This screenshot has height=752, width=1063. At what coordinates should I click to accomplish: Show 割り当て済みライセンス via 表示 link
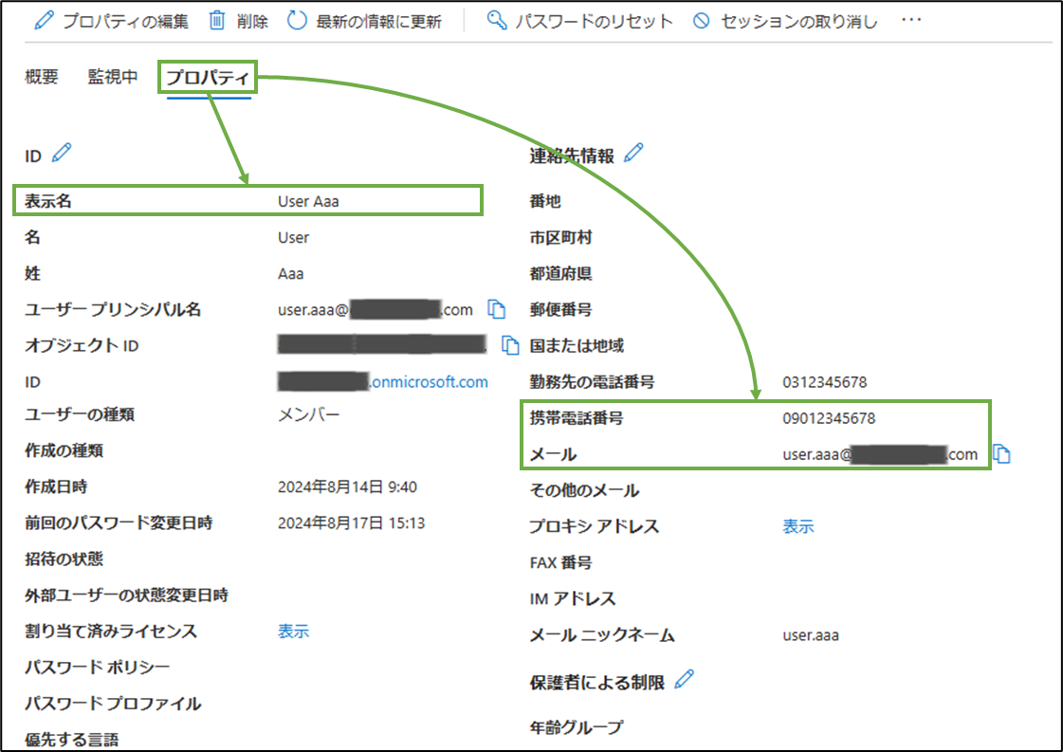294,632
